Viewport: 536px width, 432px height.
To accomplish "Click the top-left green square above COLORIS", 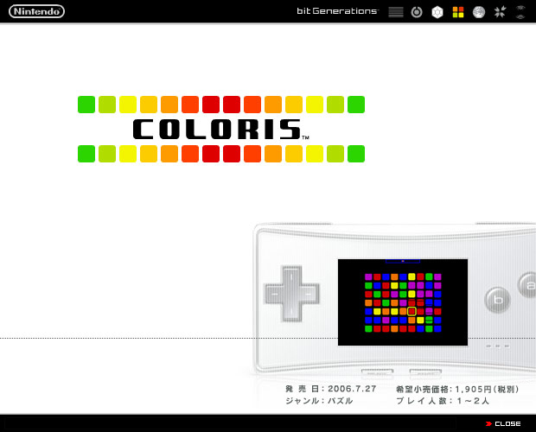I will coord(86,105).
